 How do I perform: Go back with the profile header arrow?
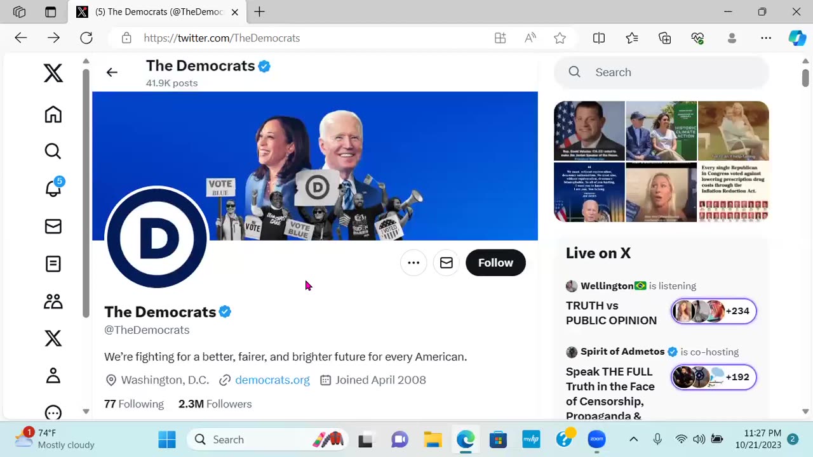tap(112, 72)
